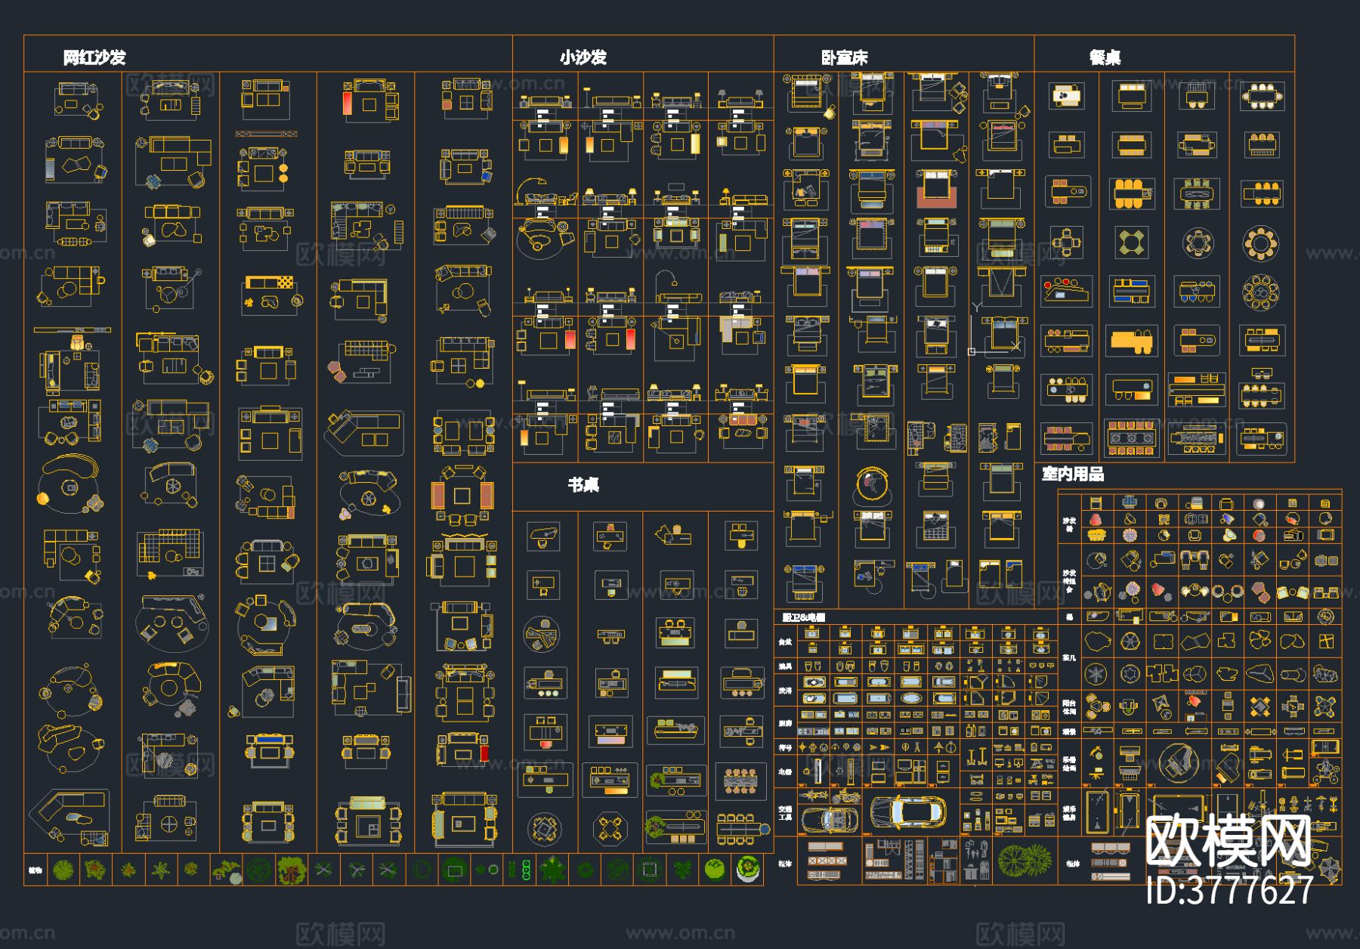Pick the first motorcycle block in 交通工具 row

click(813, 796)
